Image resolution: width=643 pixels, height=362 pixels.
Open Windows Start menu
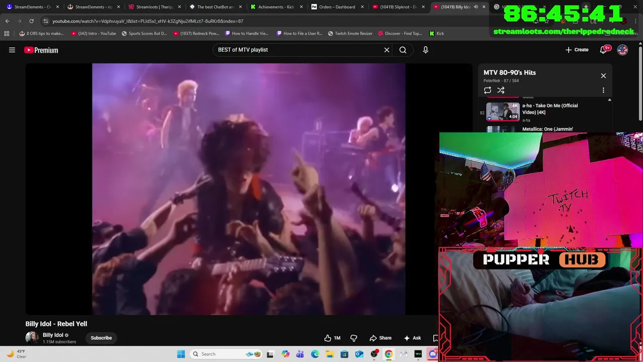point(181,354)
